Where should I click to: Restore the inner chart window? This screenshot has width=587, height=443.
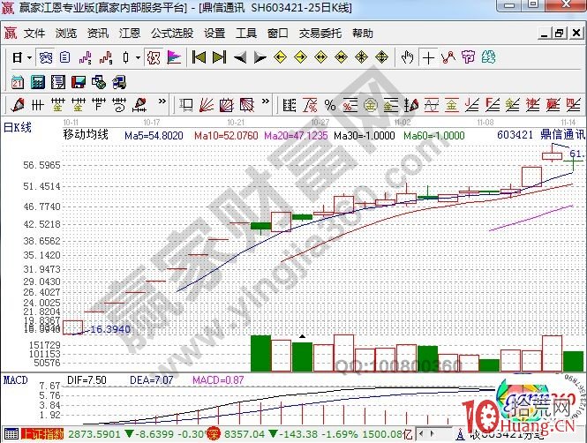[559, 34]
